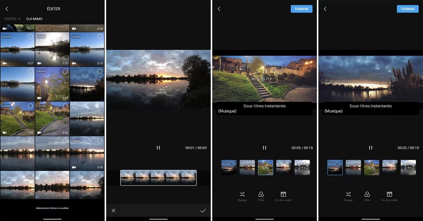423x221 pixels.
Task: Open the VIDÉOS dropdown
Action: pos(12,19)
